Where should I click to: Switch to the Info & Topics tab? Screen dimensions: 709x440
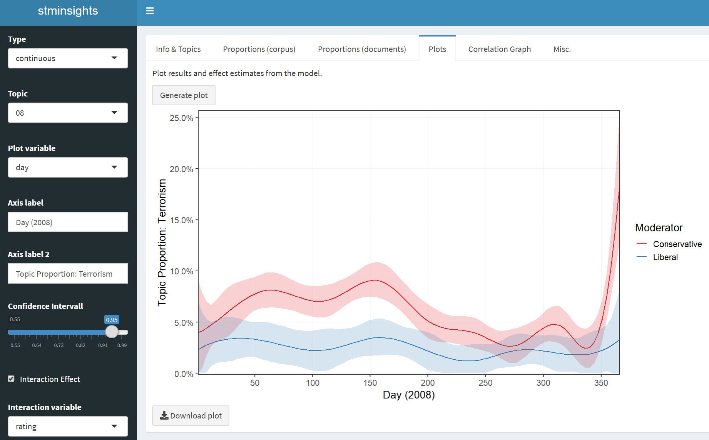178,49
